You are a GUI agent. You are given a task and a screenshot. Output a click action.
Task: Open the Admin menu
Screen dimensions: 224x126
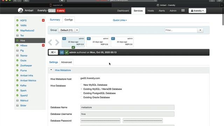173,11
